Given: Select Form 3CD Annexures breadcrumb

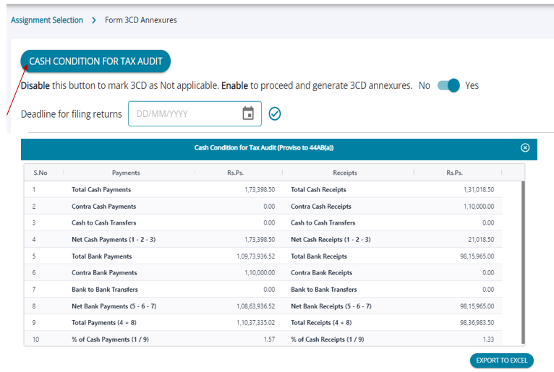Looking at the screenshot, I should [x=141, y=20].
